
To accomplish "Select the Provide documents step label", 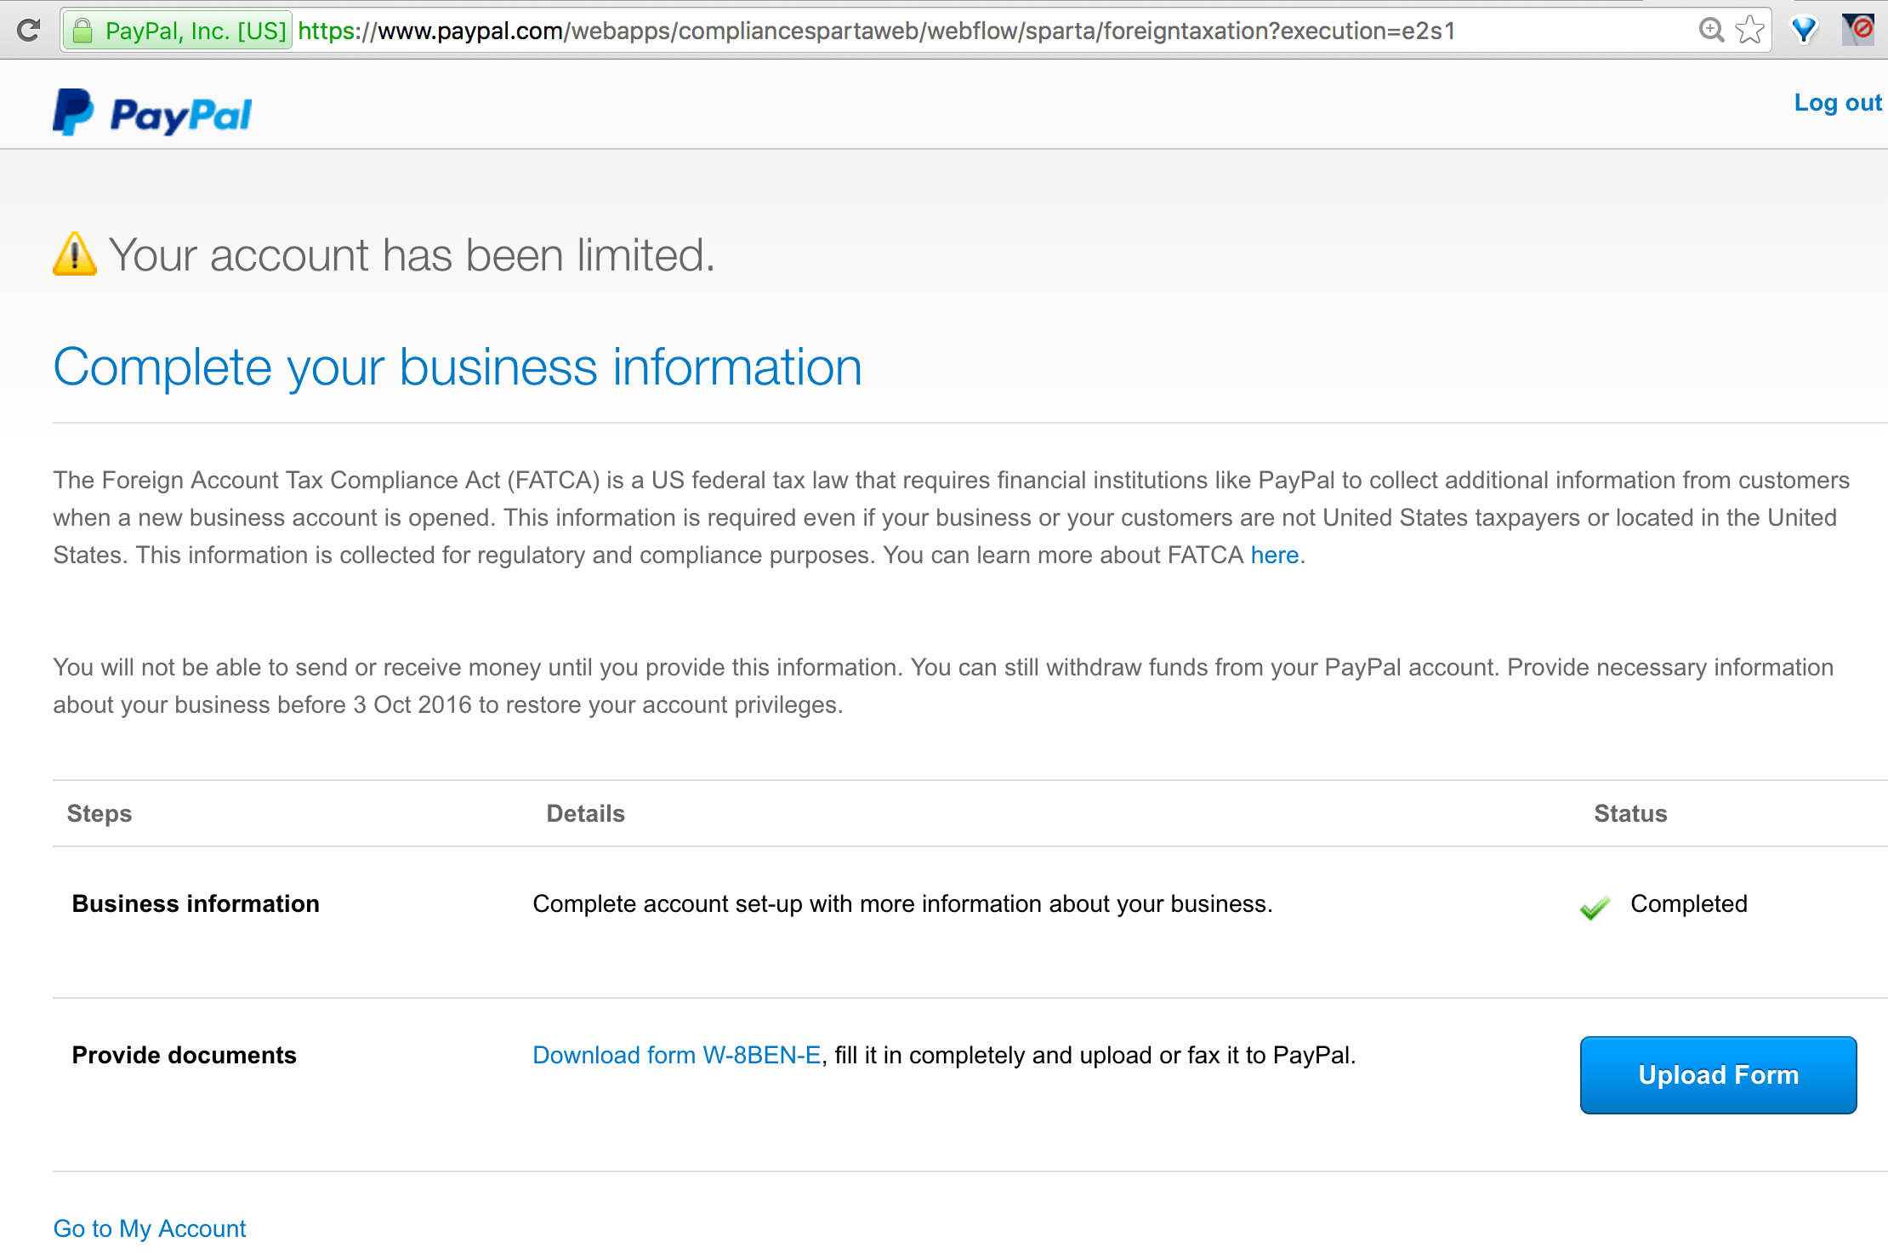I will tap(184, 1055).
